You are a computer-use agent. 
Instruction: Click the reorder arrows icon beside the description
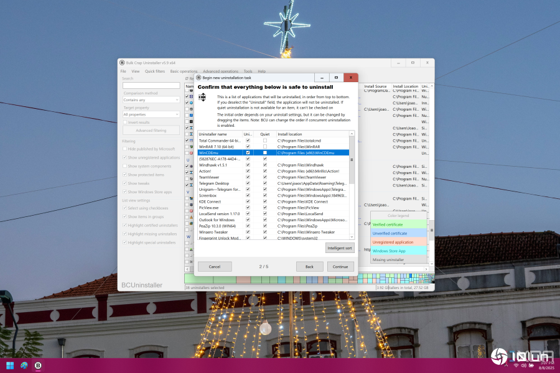[202, 98]
